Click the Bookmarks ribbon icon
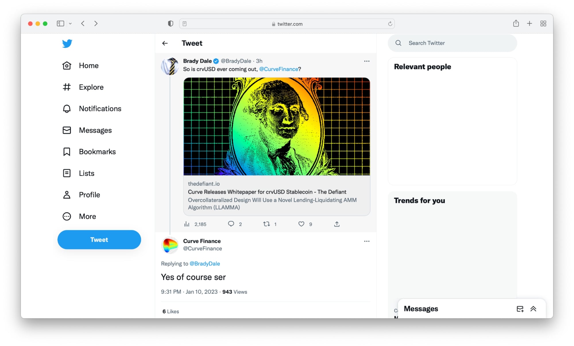Image resolution: width=574 pixels, height=346 pixels. pos(66,152)
